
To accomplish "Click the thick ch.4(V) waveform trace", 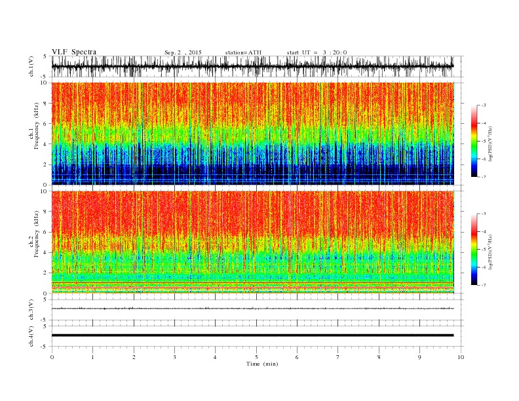I will (x=252, y=335).
